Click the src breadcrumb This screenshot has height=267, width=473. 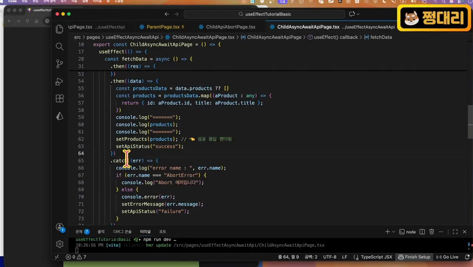(x=77, y=37)
